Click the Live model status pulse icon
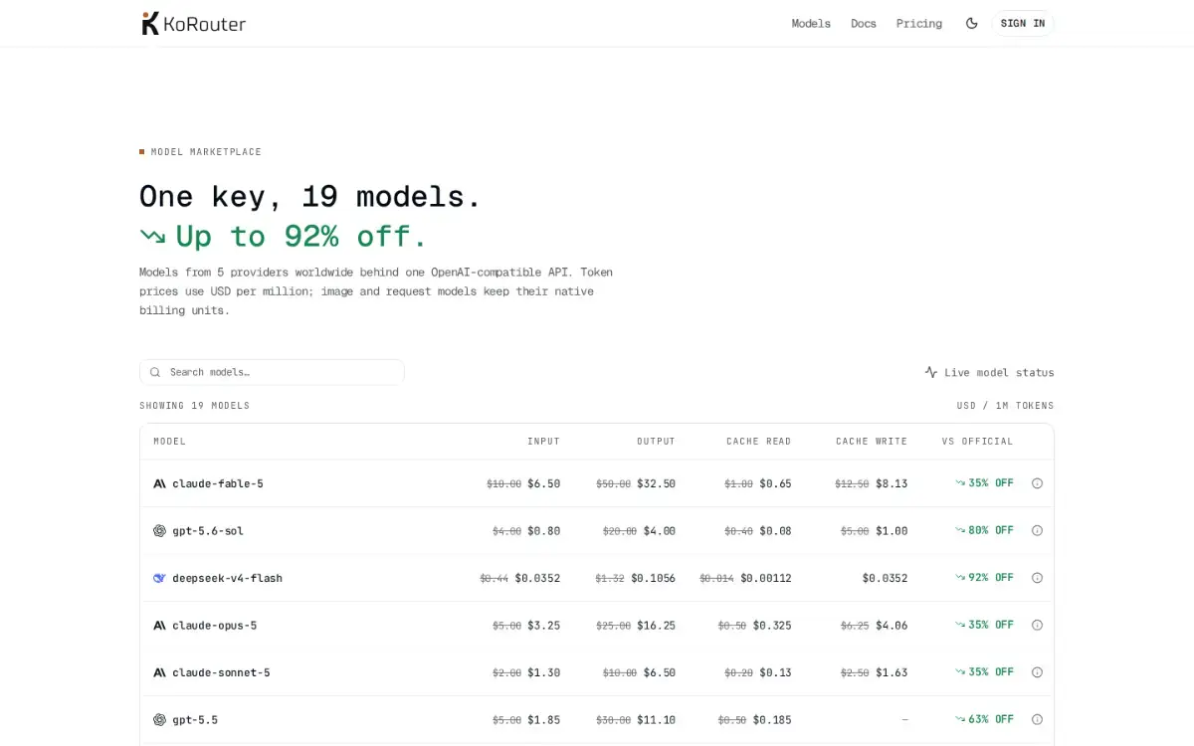This screenshot has height=746, width=1194. click(931, 372)
